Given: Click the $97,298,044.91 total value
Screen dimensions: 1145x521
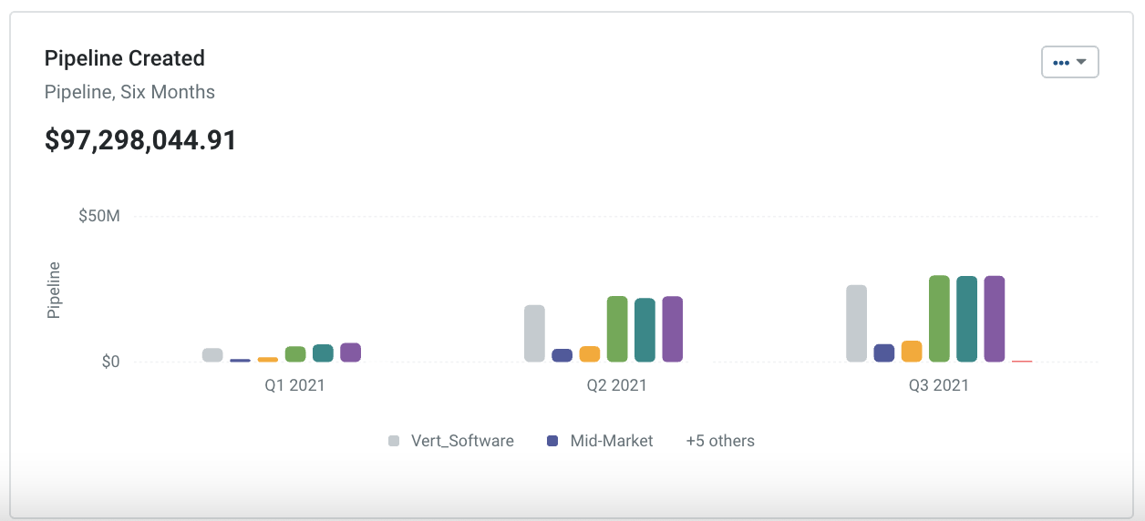Looking at the screenshot, I should tap(140, 140).
